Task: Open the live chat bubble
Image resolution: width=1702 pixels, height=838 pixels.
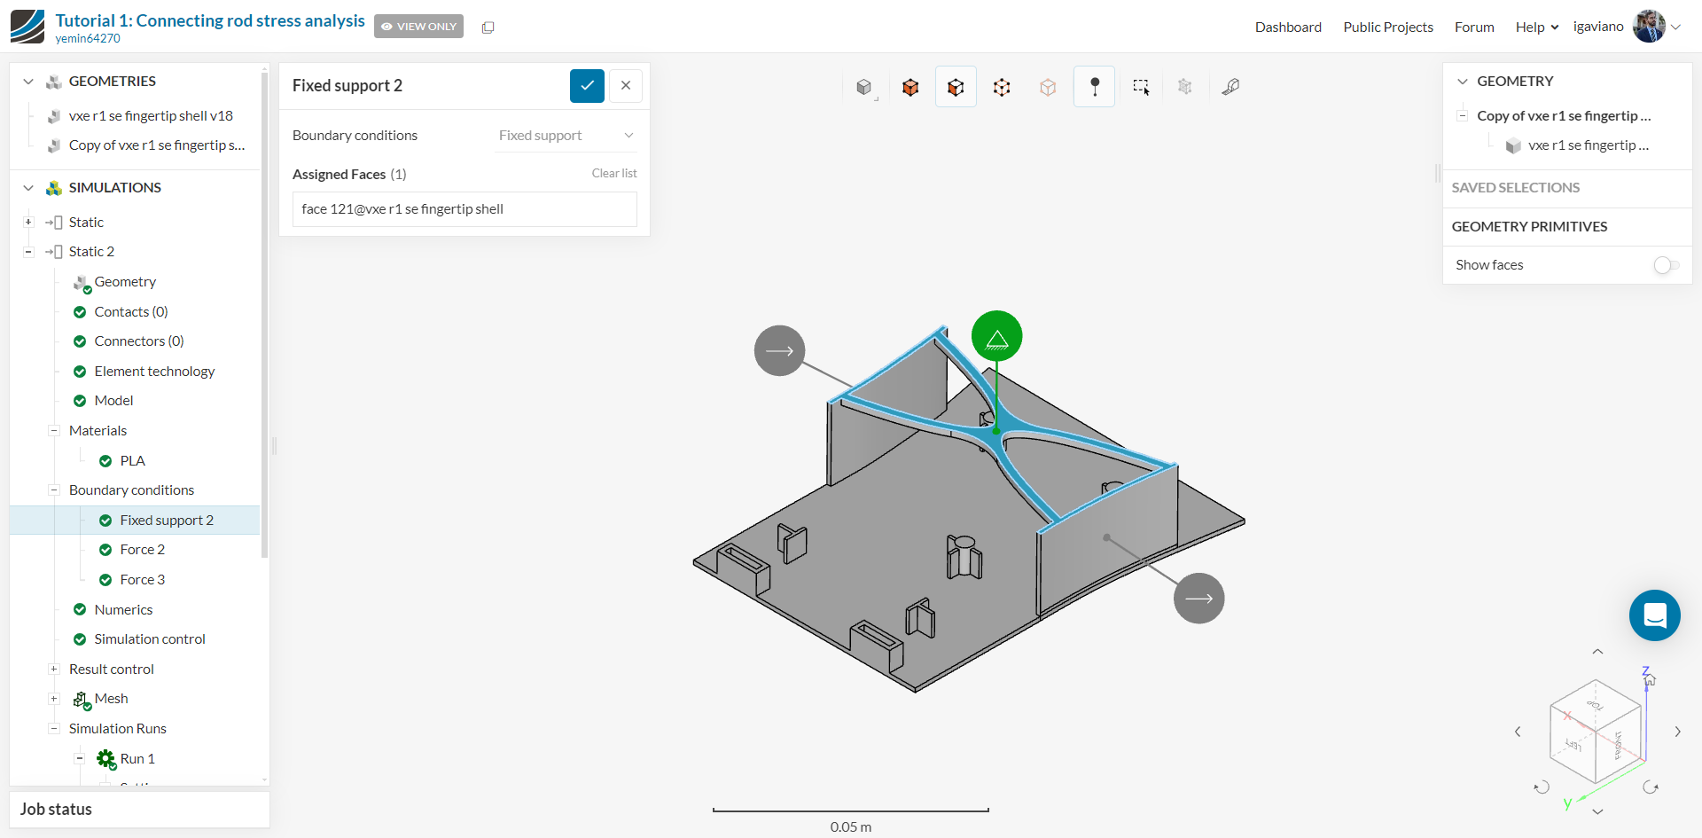Action: point(1654,615)
